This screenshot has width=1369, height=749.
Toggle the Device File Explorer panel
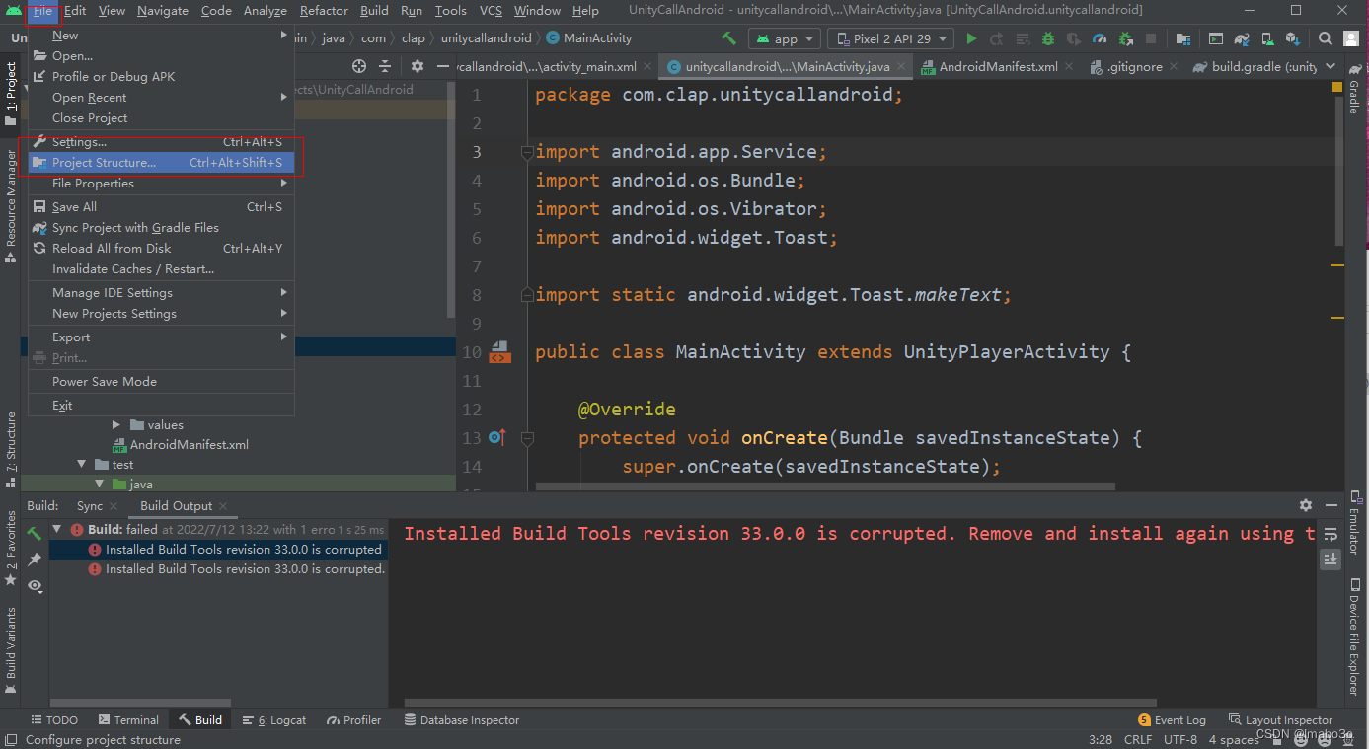coord(1353,636)
